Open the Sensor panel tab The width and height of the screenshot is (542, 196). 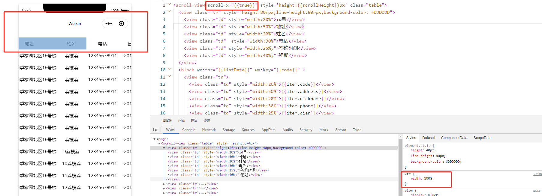[341, 130]
